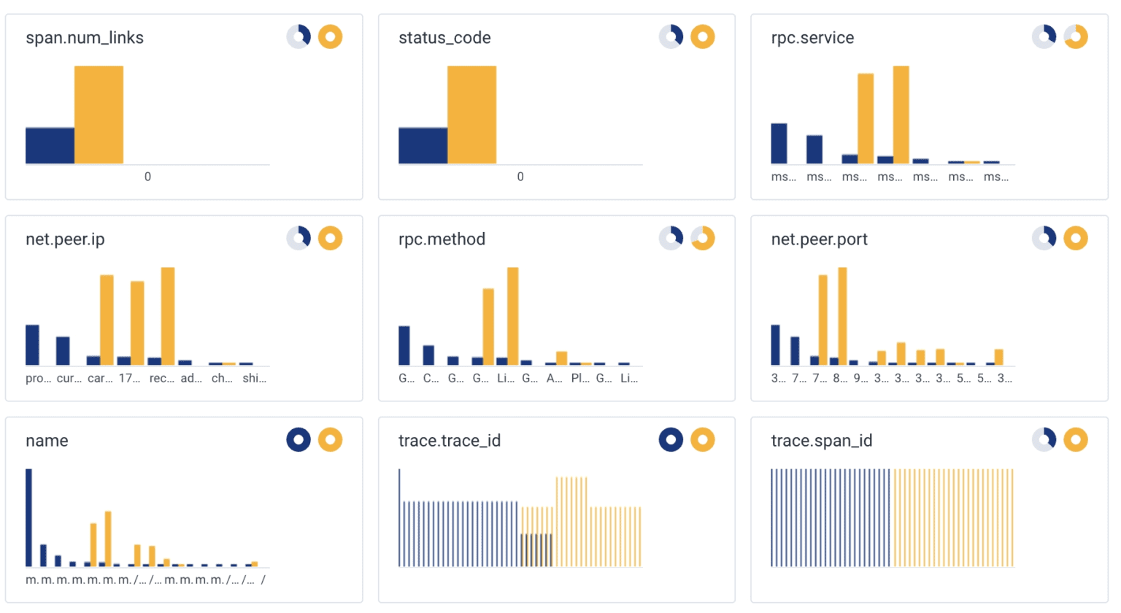The height and width of the screenshot is (613, 1121).
Task: Click the tallest orange bar in rpc.method
Action: 513,316
